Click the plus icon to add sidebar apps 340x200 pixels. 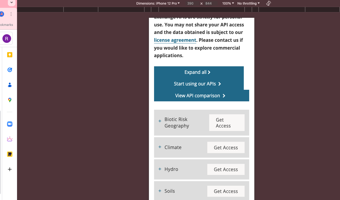tap(10, 169)
